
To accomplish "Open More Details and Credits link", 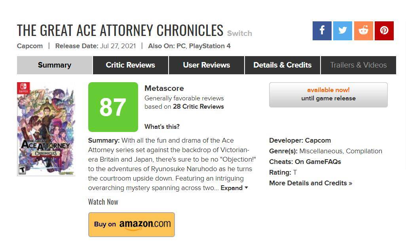I will click(311, 183).
